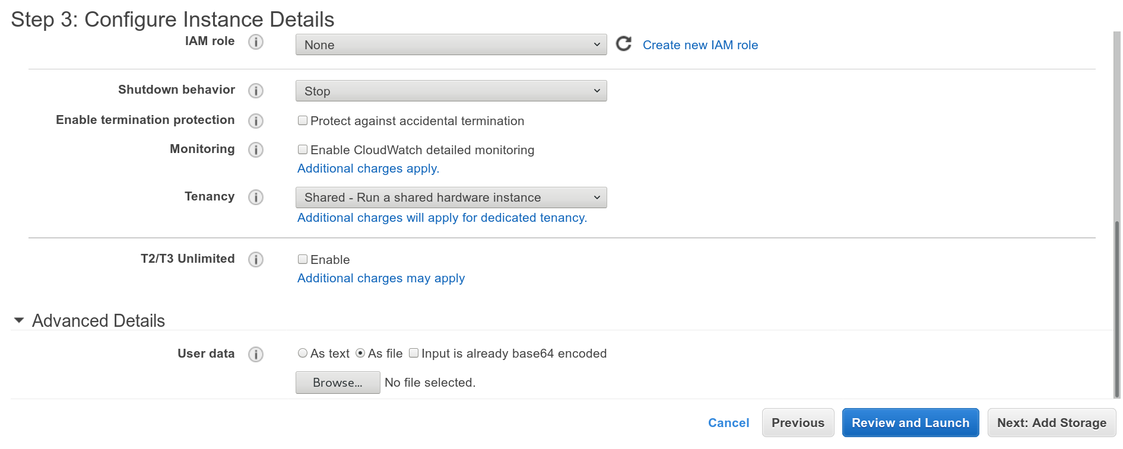Viewport: 1123px width, 449px height.
Task: Open the Shutdown behavior dropdown
Action: (x=450, y=90)
